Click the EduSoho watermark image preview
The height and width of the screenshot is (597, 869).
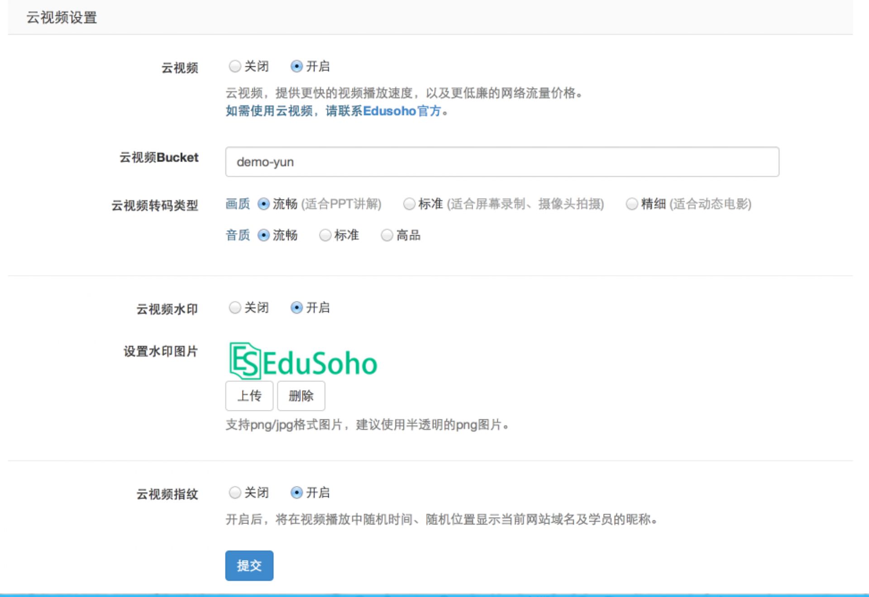pos(303,361)
